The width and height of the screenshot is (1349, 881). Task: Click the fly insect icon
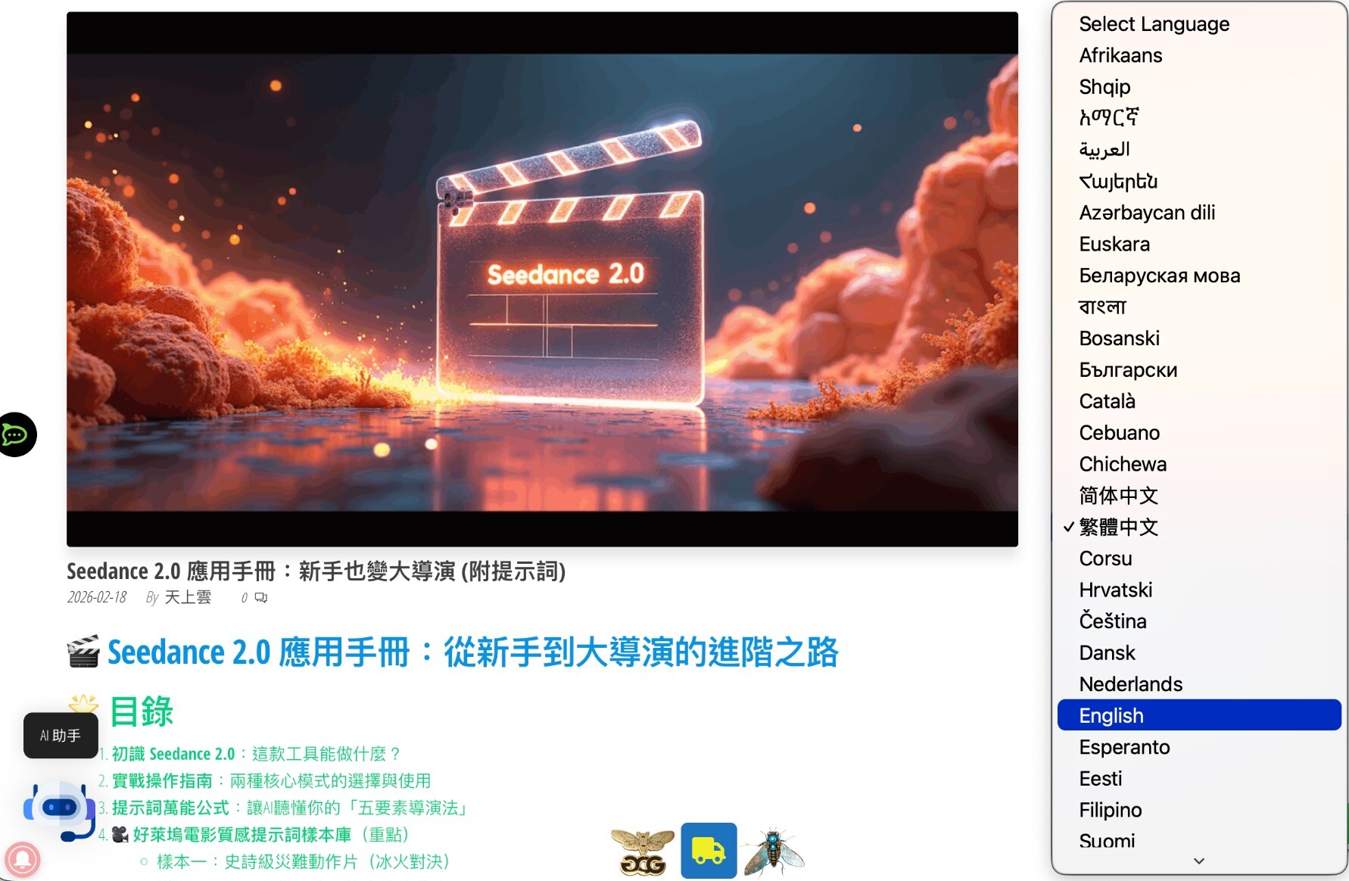(774, 851)
